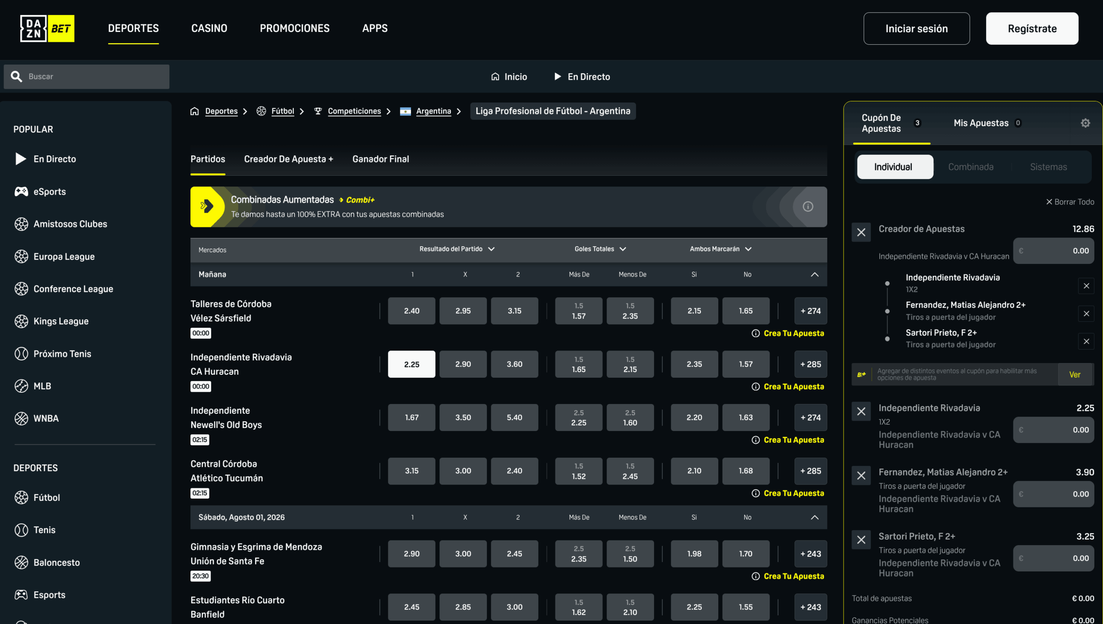This screenshot has width=1103, height=624.
Task: Open Resultado del Partido market dropdown
Action: click(x=457, y=249)
